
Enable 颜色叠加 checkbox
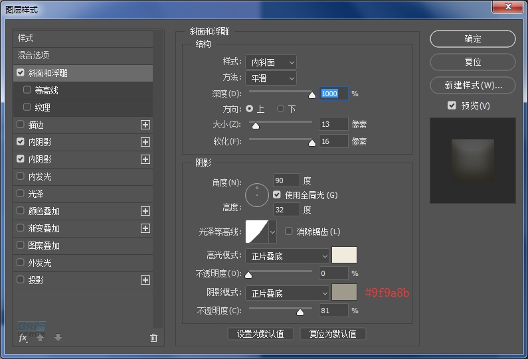(21, 210)
